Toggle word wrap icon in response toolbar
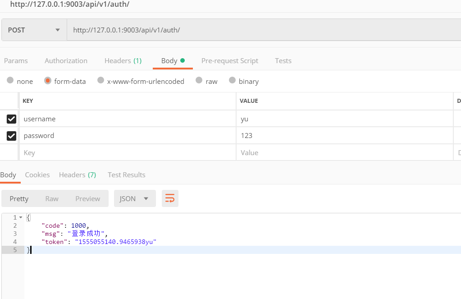The image size is (461, 299). tap(170, 198)
